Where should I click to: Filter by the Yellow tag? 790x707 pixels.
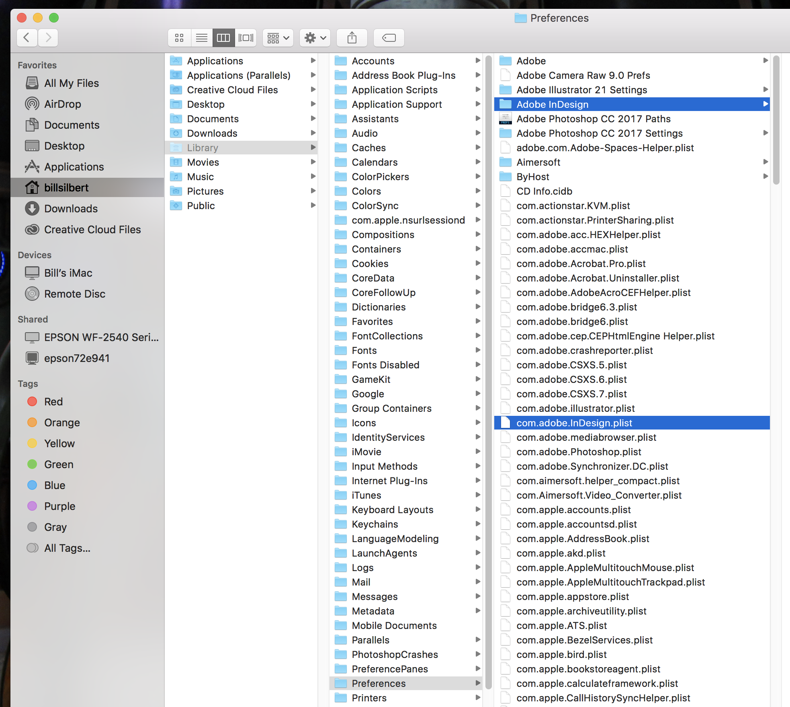tap(87, 444)
